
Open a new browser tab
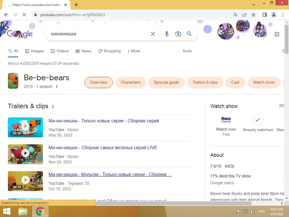pos(76,5)
